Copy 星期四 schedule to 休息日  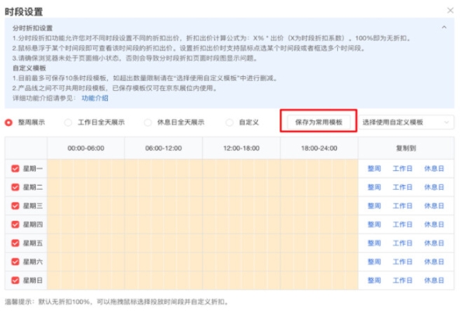pos(434,225)
